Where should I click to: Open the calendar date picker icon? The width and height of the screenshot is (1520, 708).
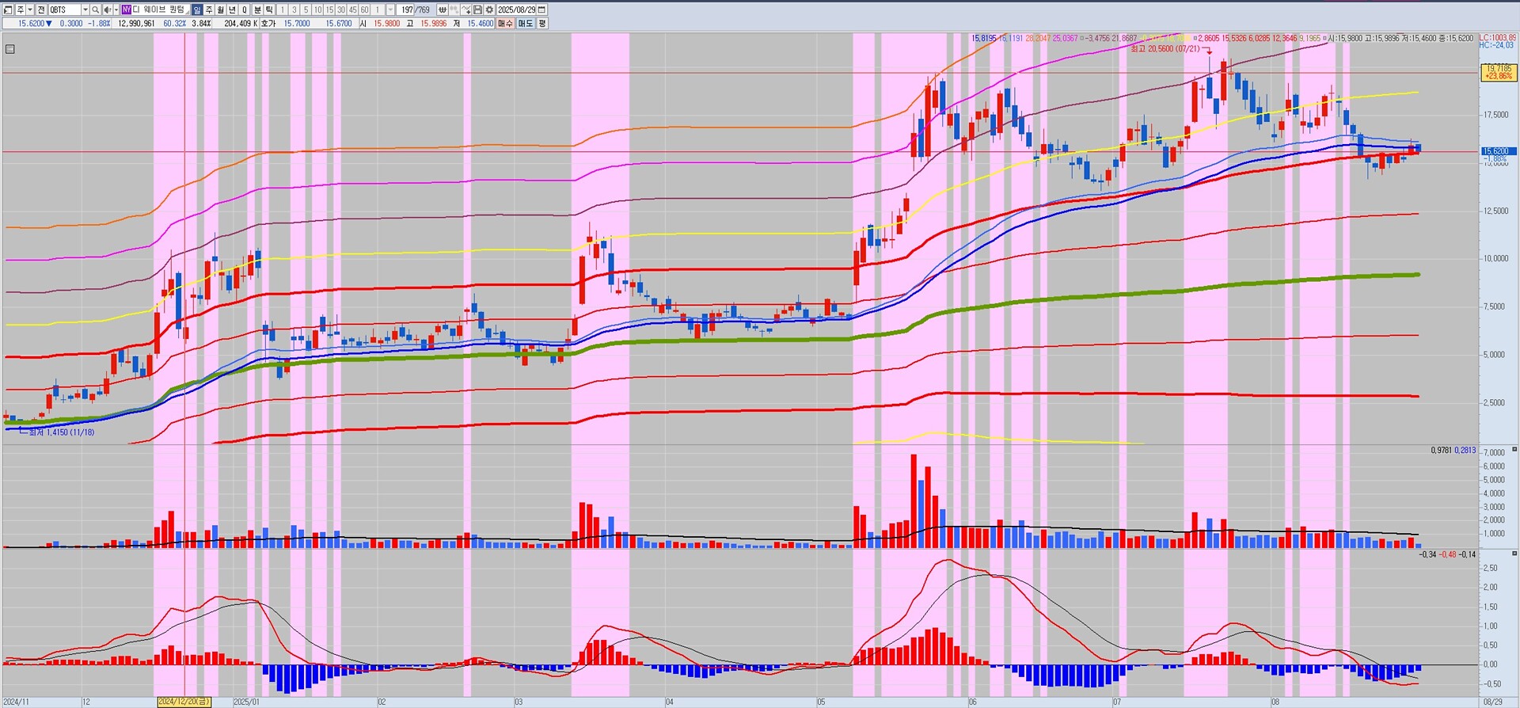[x=542, y=10]
